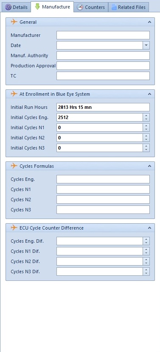The width and height of the screenshot is (160, 352).
Task: Click airplane icon beside Cycles Formulas
Action: [x=14, y=166]
